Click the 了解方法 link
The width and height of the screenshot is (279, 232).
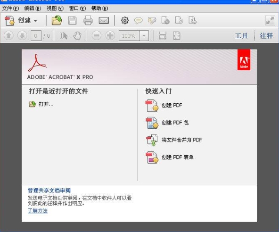coord(38,211)
